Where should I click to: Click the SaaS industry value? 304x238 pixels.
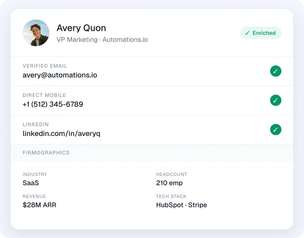[31, 183]
